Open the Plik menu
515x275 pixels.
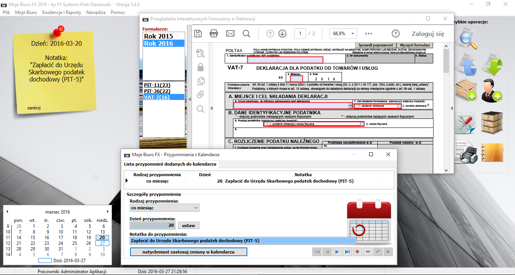[x=6, y=12]
